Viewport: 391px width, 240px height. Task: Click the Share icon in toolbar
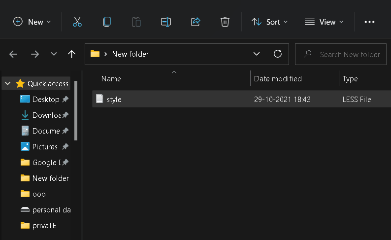click(x=195, y=22)
